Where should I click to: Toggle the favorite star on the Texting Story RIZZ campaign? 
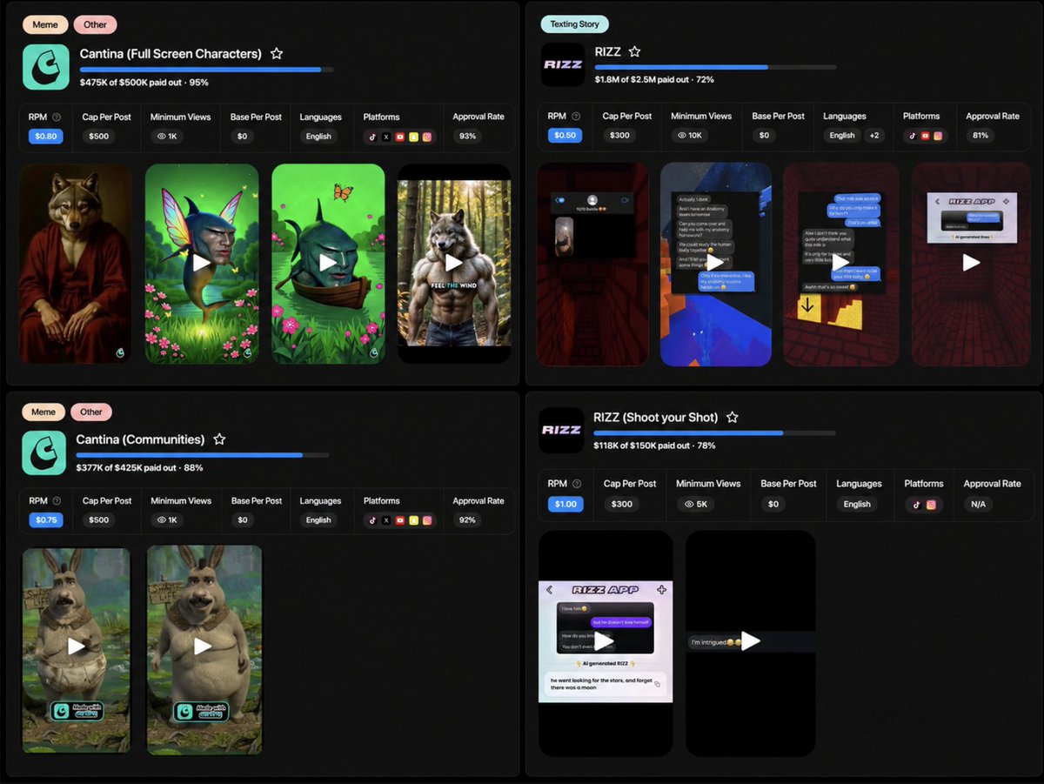pos(635,52)
